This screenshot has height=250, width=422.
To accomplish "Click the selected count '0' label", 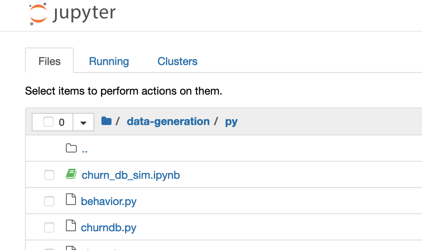I will 62,122.
